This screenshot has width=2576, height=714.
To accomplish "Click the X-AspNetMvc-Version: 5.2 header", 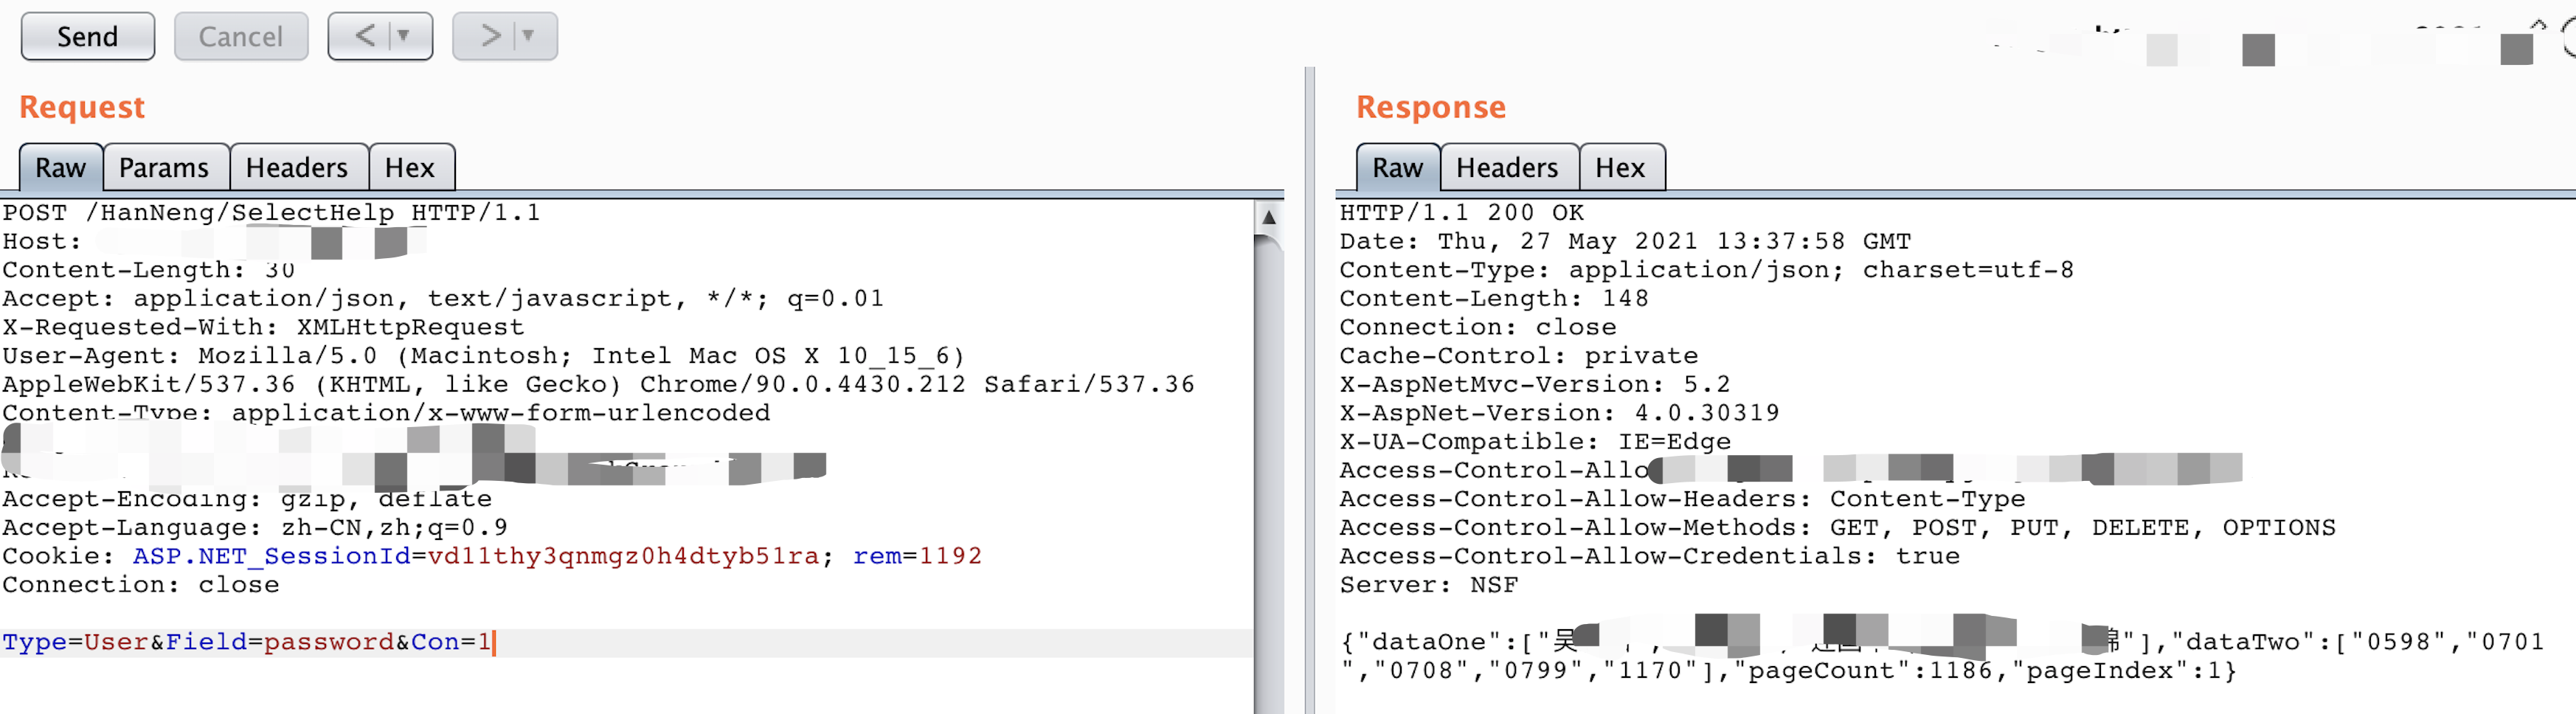I will tap(1535, 384).
